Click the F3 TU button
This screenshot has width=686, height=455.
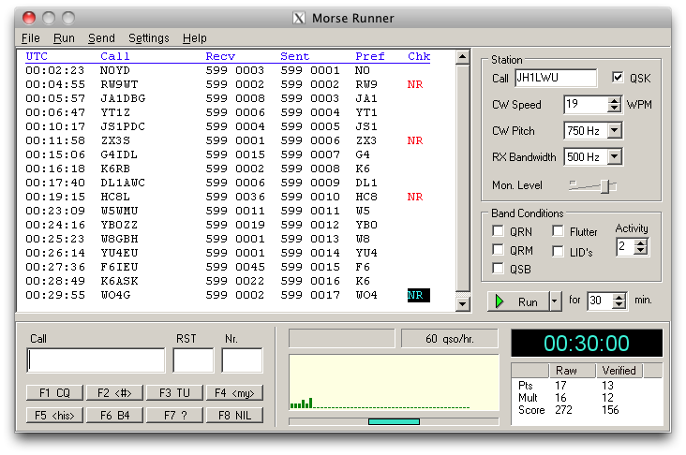pyautogui.click(x=174, y=393)
